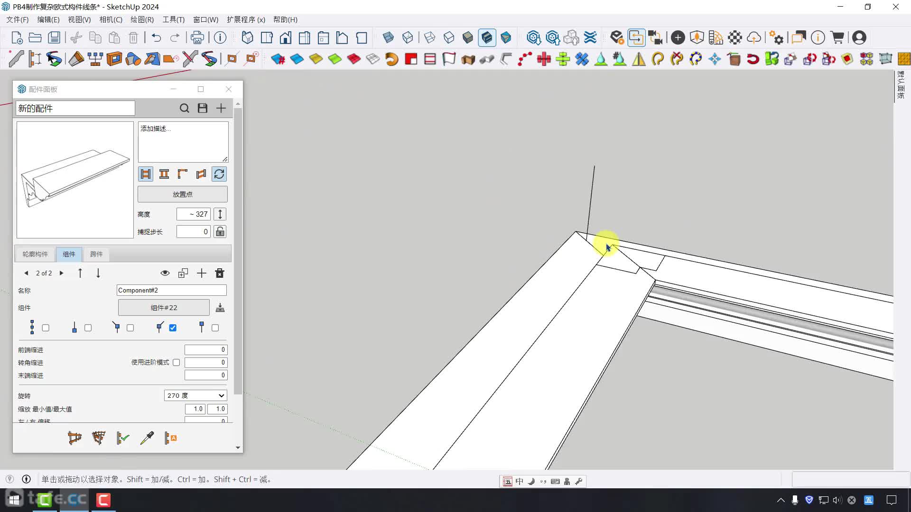The width and height of the screenshot is (911, 512).
Task: Expand the 默认面板 tray on the right edge
Action: click(901, 85)
